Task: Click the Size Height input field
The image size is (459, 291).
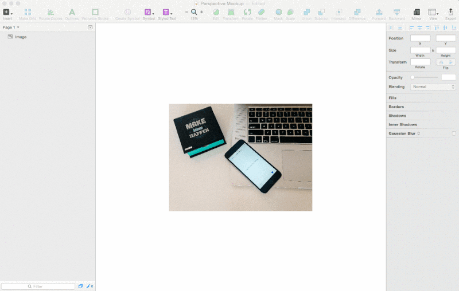Action: coord(446,50)
